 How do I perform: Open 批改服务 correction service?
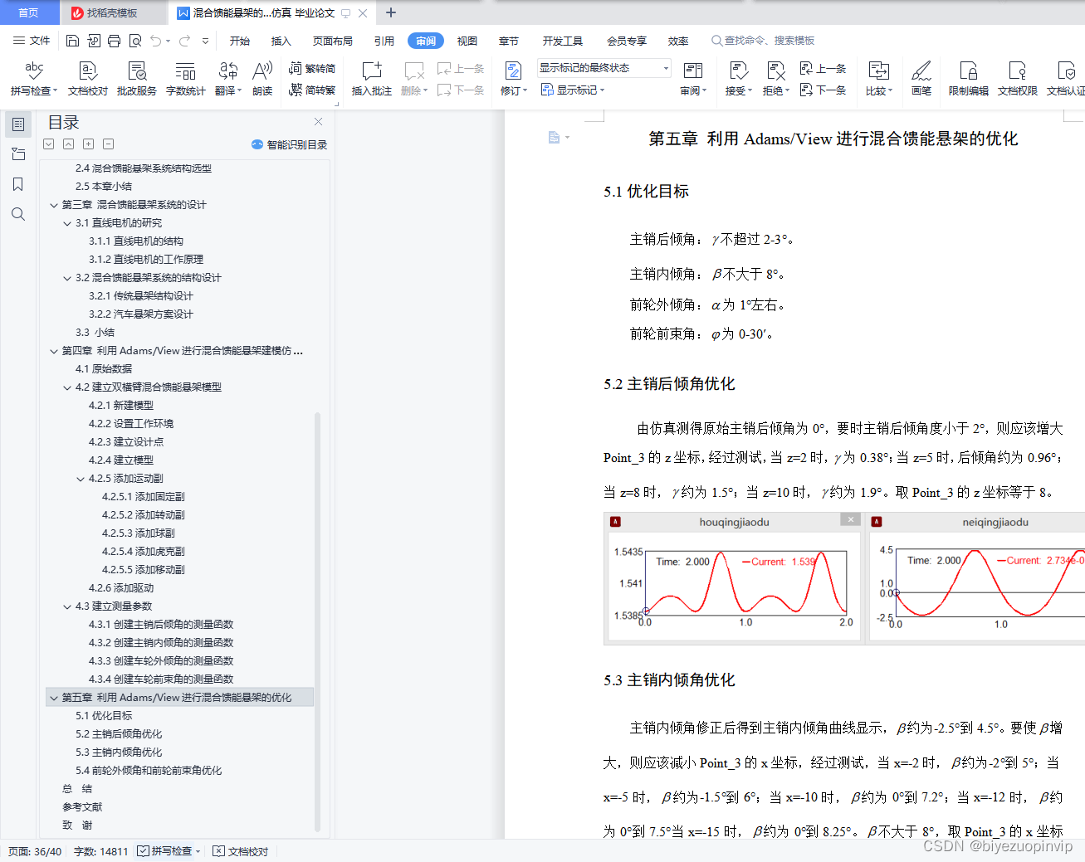point(136,79)
